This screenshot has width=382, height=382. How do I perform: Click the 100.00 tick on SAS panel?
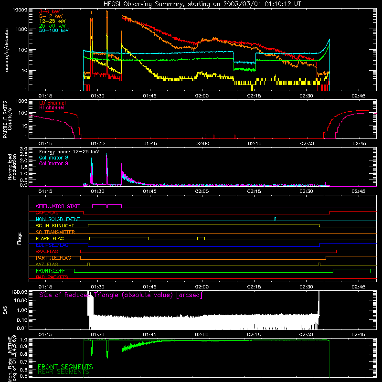pos(19,292)
